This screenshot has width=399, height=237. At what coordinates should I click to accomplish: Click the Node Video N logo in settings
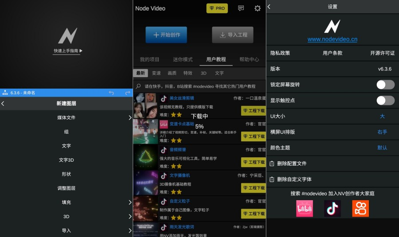click(332, 27)
